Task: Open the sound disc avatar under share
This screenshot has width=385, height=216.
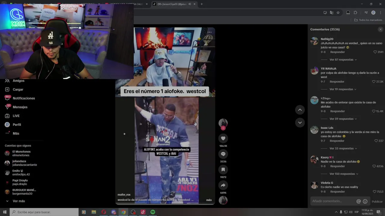Action: [223, 200]
